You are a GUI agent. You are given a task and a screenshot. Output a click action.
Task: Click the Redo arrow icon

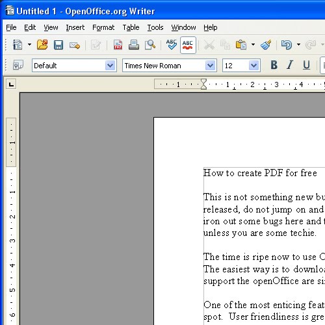(311, 45)
